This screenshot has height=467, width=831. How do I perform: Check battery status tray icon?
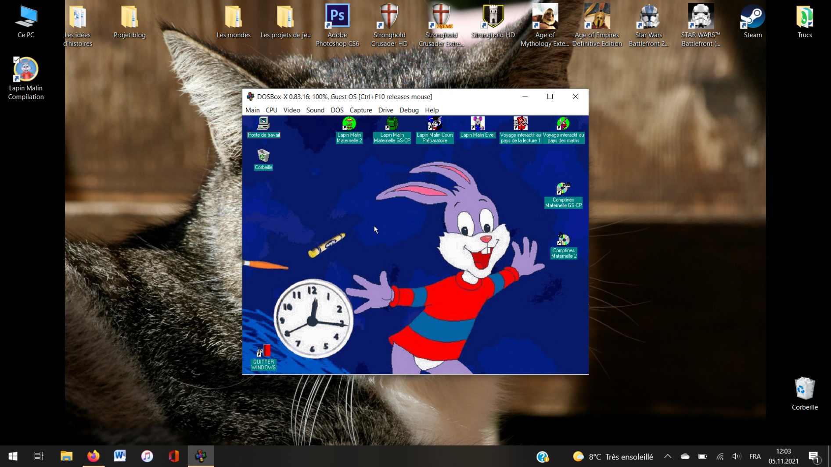702,456
